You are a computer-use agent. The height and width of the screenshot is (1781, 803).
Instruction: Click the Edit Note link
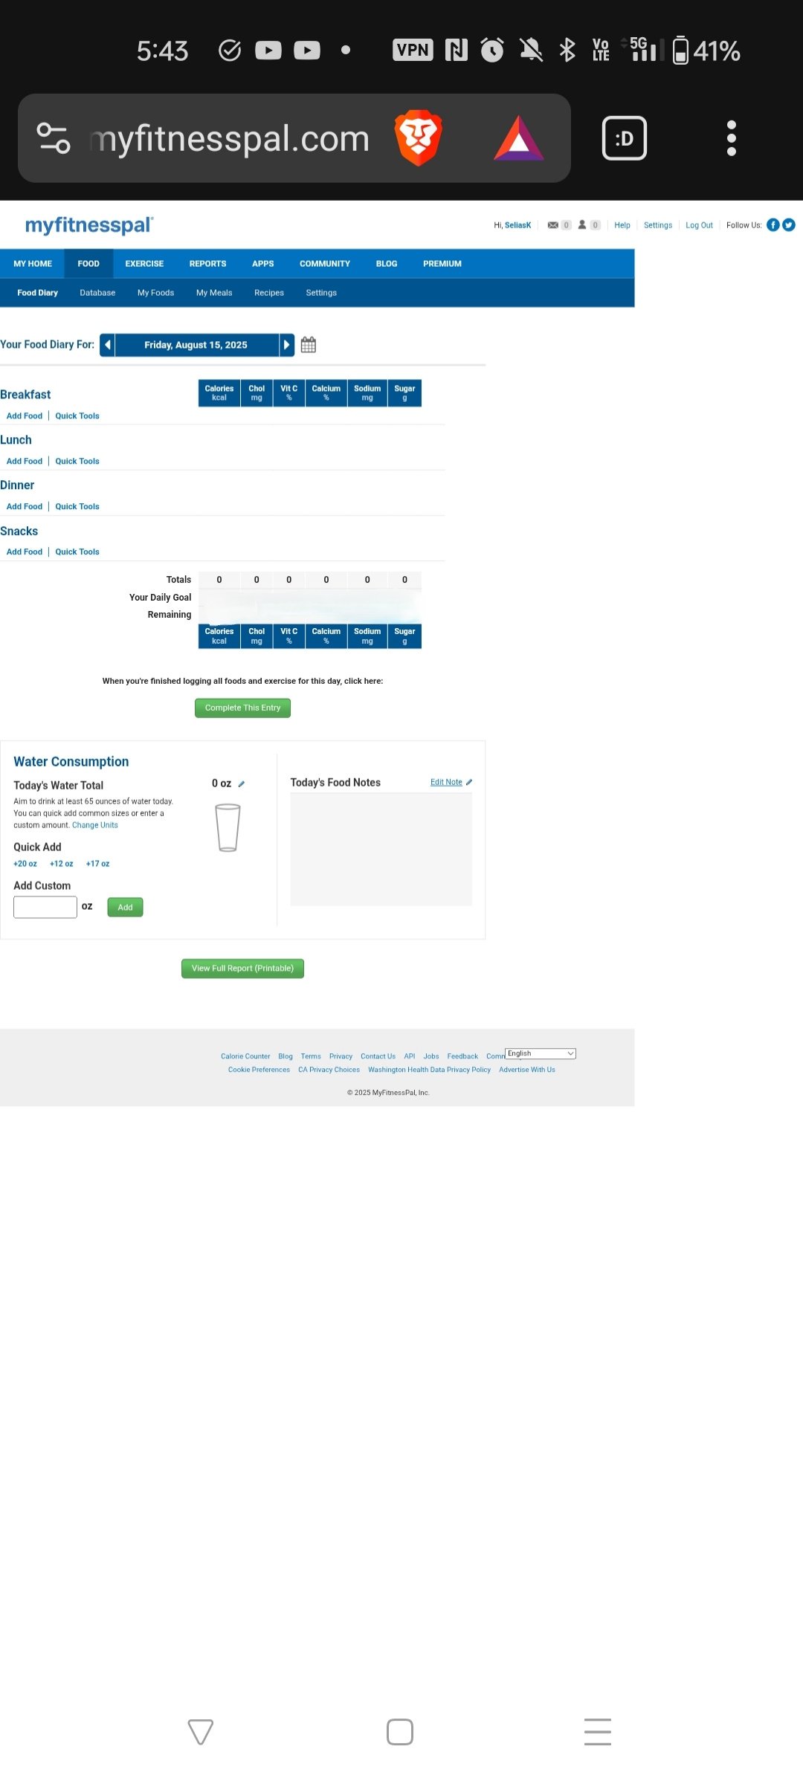(x=446, y=782)
